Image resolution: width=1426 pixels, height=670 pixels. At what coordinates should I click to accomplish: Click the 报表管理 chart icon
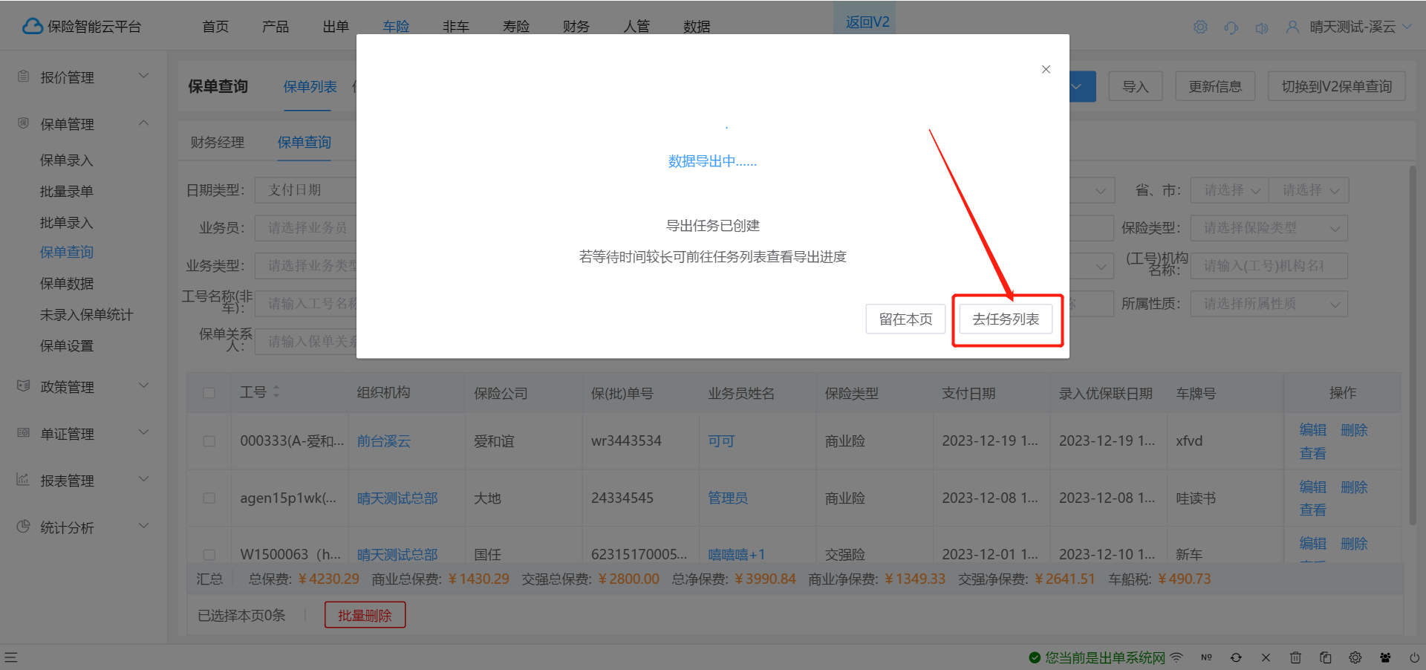point(23,480)
